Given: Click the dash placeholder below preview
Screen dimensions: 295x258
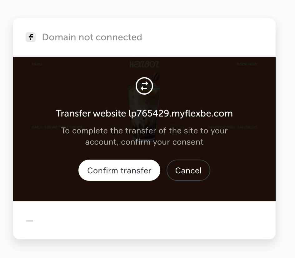Looking at the screenshot, I should (30, 221).
